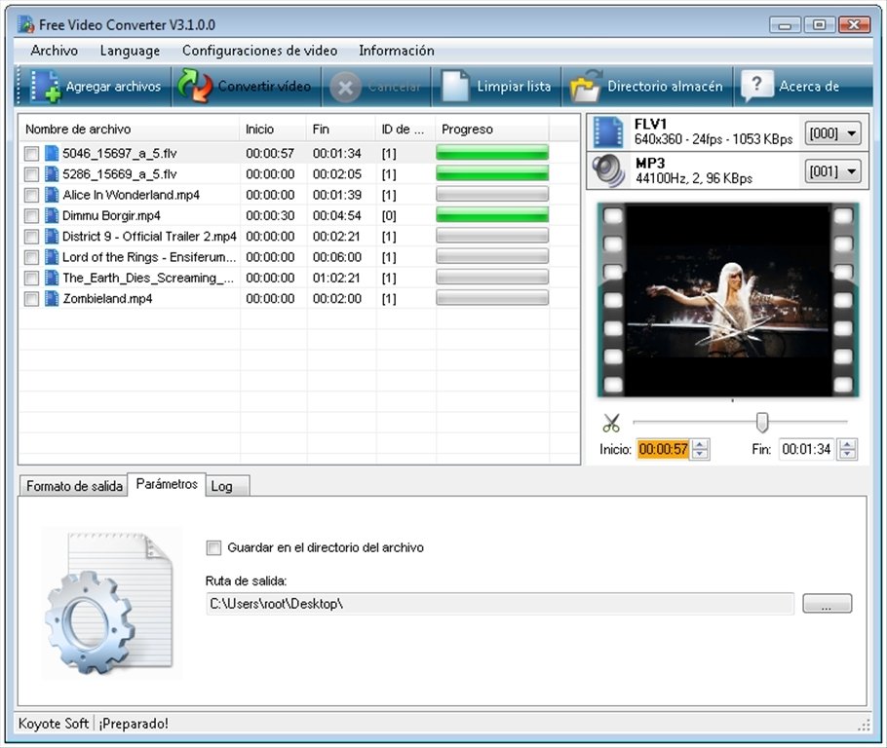Image resolution: width=887 pixels, height=748 pixels.
Task: Click '¡Preparado!' status bar text
Action: (x=135, y=724)
